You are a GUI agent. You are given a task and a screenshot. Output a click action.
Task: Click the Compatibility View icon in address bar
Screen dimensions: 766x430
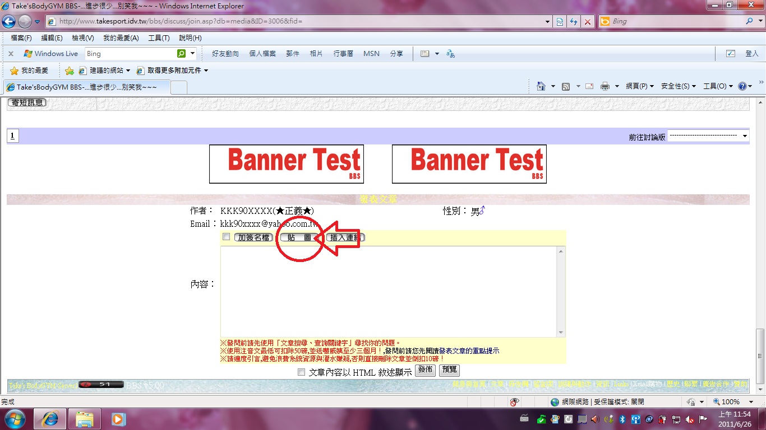[560, 22]
